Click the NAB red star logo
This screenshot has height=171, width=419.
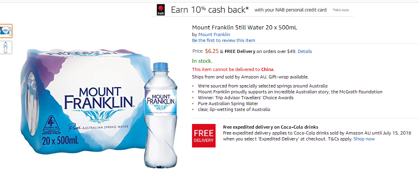161,9
